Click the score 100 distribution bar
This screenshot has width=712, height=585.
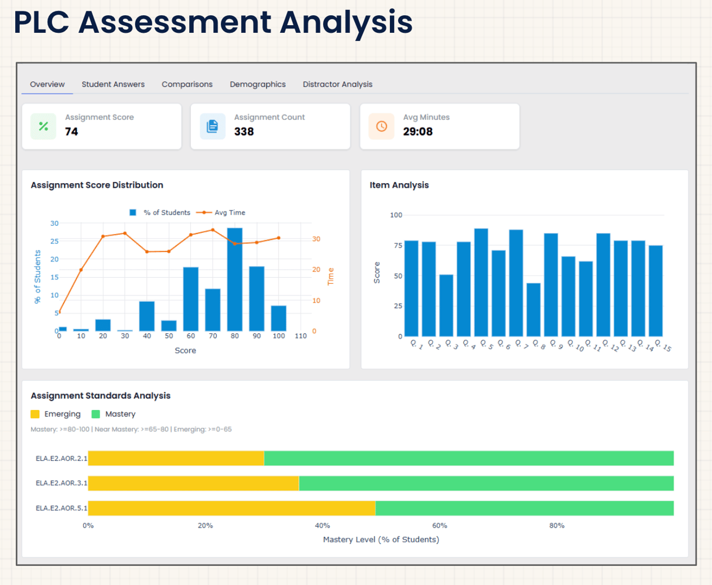279,318
